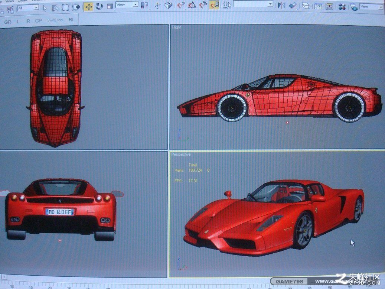Open the Select by Name tool
The image size is (385, 289).
(x=55, y=8)
